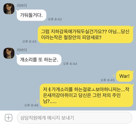This screenshot has width=136, height=125.
Task: Click the 오후 8:46 timestamp
Action: (31, 105)
